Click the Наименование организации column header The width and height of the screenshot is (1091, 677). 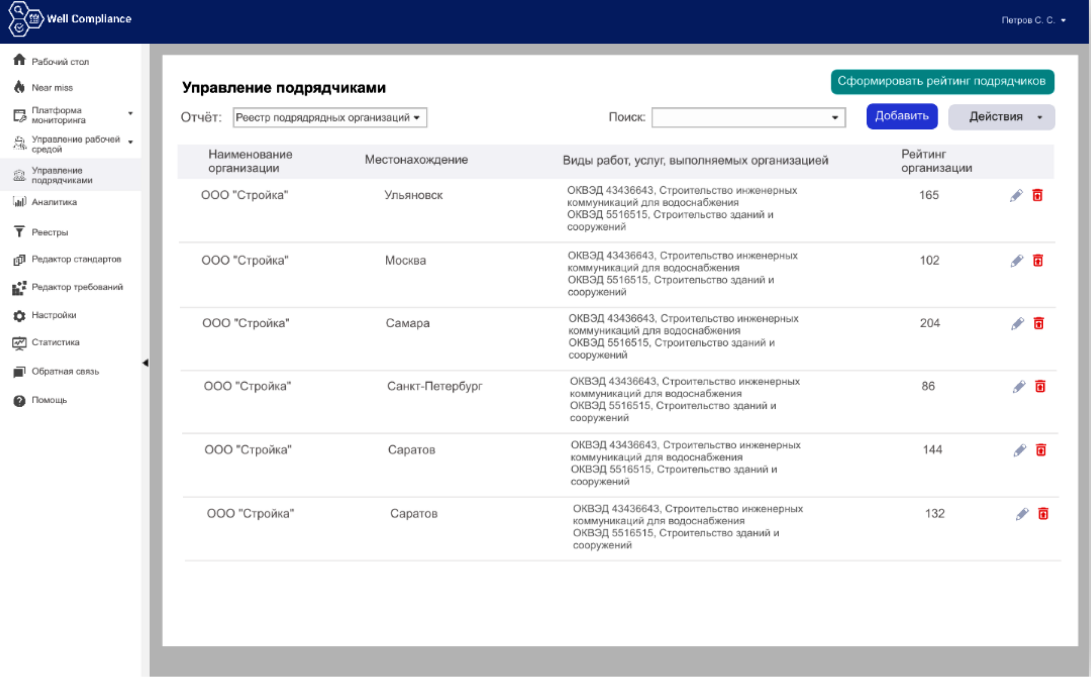pyautogui.click(x=250, y=161)
